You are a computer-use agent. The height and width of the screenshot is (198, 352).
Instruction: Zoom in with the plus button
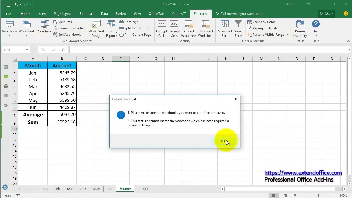pos(334,196)
